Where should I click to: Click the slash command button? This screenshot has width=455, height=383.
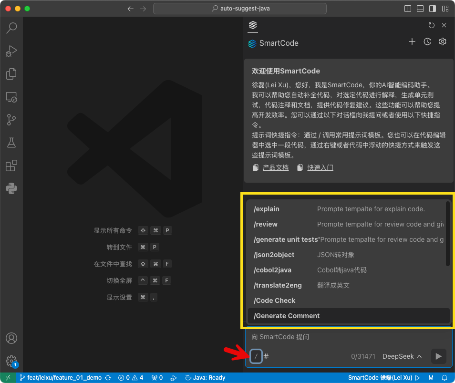tap(256, 356)
